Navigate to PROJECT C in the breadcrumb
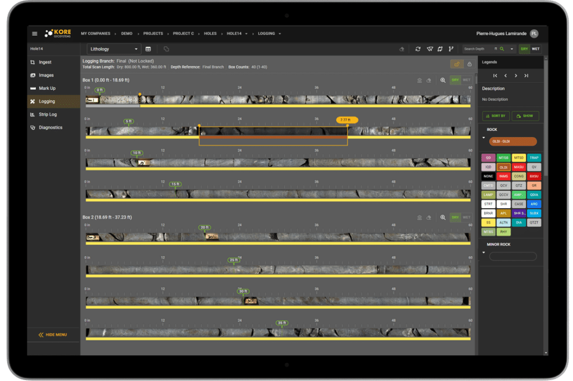This screenshot has height=381, width=573. 183,33
